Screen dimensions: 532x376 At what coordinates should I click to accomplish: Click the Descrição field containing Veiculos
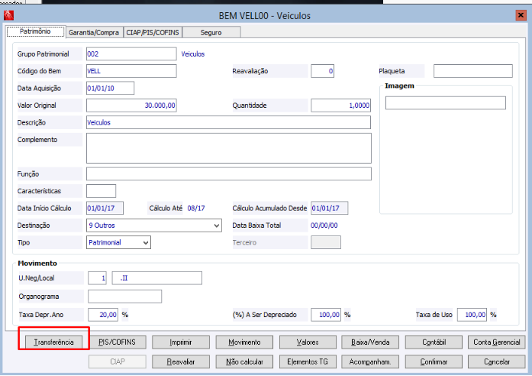(228, 122)
